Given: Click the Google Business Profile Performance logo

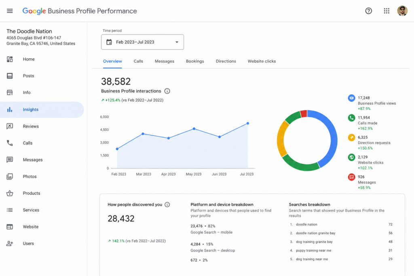Looking at the screenshot, I should (80, 11).
